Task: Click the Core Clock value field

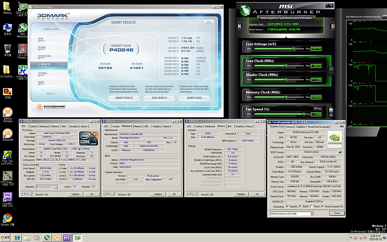Action: coord(316,66)
